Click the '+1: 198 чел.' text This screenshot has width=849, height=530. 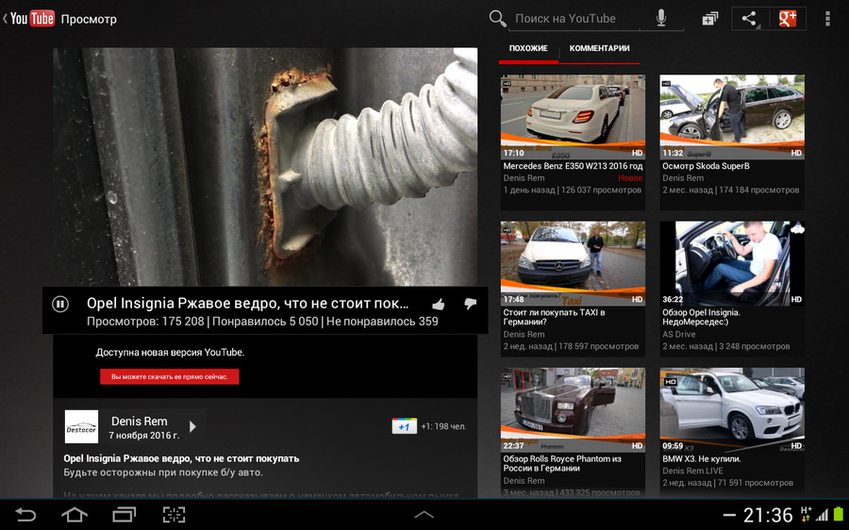pos(443,426)
